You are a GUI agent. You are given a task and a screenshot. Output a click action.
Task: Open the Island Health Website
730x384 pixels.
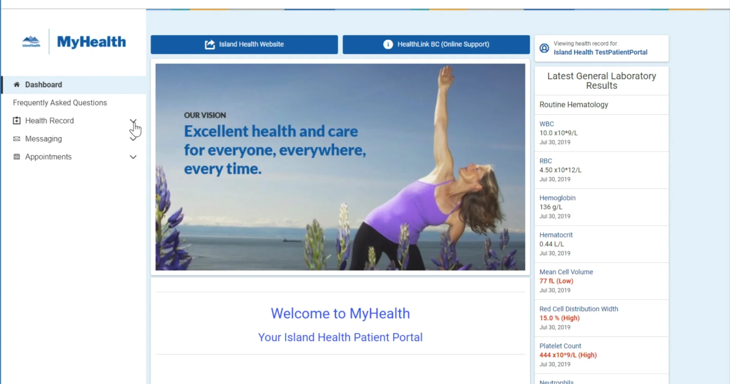[244, 44]
